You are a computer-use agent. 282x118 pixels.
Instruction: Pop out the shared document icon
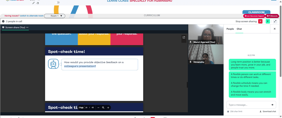tap(184, 37)
